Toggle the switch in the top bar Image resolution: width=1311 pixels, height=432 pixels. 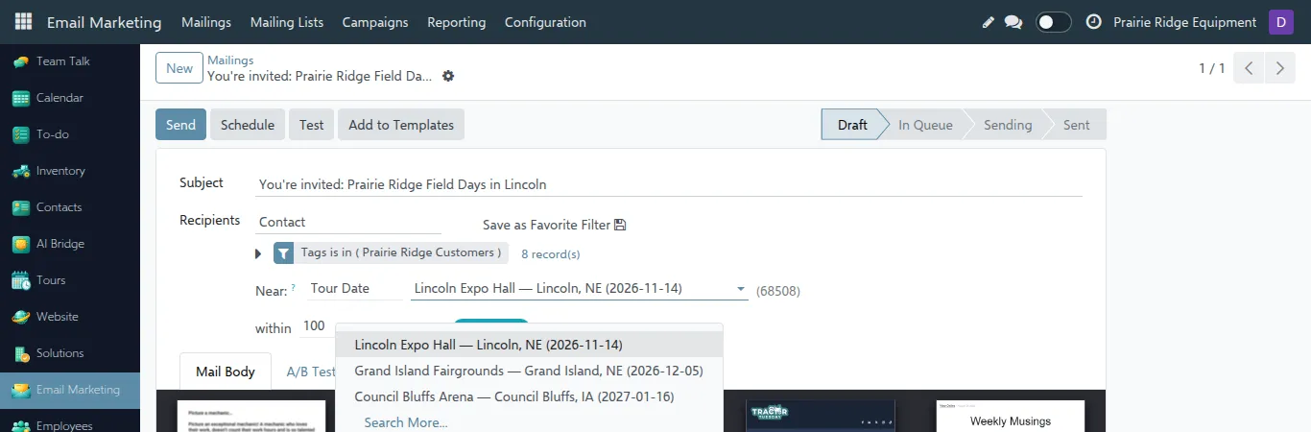(1054, 22)
